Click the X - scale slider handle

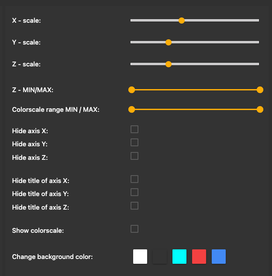(x=182, y=20)
